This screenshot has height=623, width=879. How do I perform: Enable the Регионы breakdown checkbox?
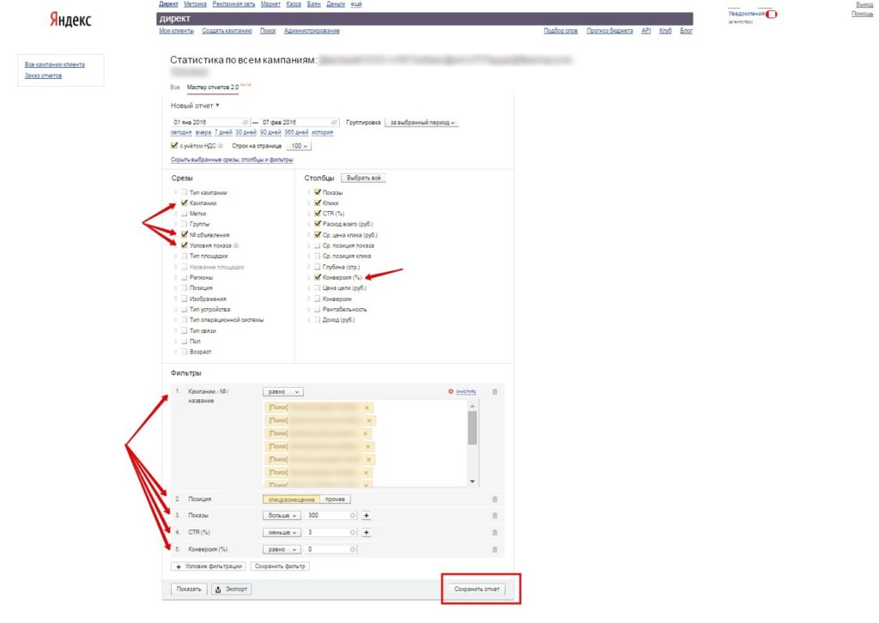[x=184, y=277]
